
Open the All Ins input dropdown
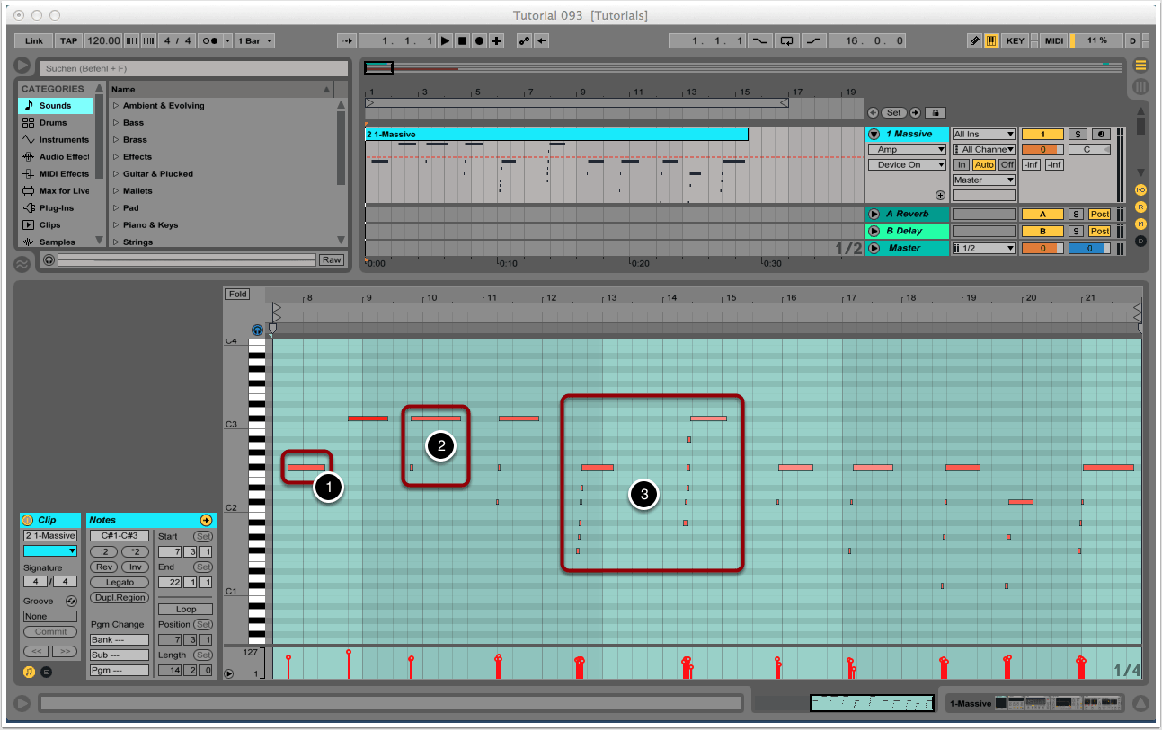point(984,134)
